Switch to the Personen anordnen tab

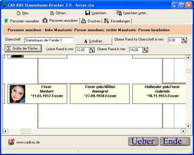[x=60, y=20]
